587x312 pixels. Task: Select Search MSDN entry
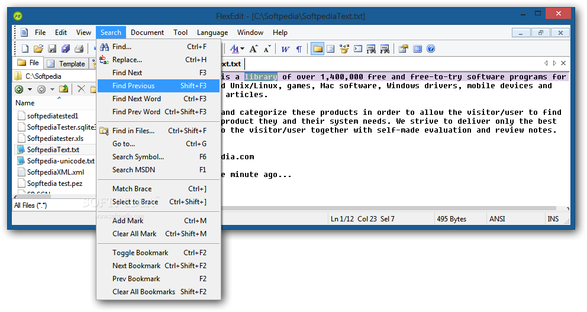(159, 170)
